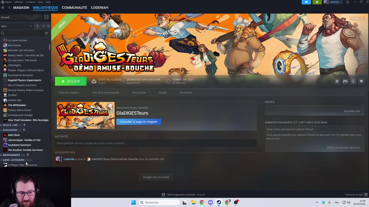The width and height of the screenshot is (369, 207).
Task: Click the Windows taskbar Rechercher box
Action: 159,202
